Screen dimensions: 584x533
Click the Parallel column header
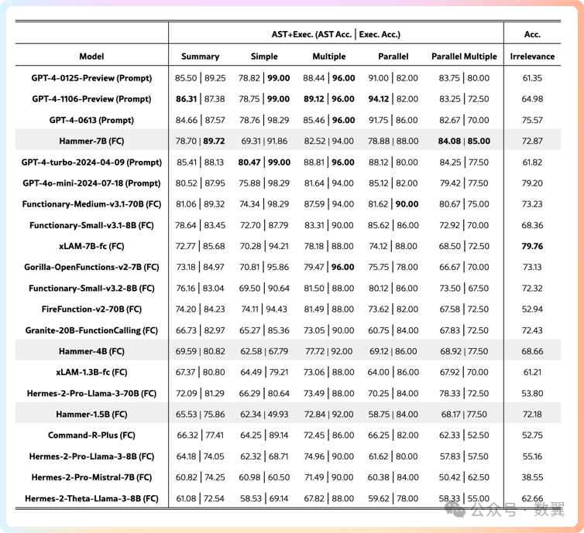click(x=393, y=56)
